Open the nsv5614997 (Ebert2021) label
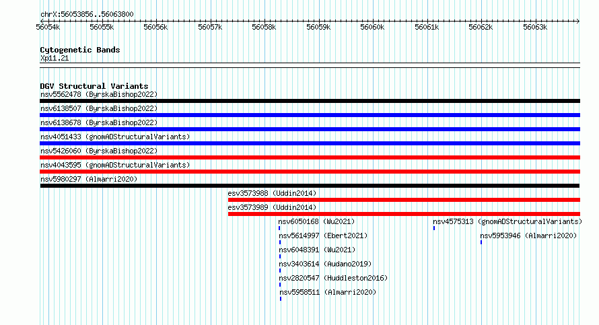 (323, 236)
